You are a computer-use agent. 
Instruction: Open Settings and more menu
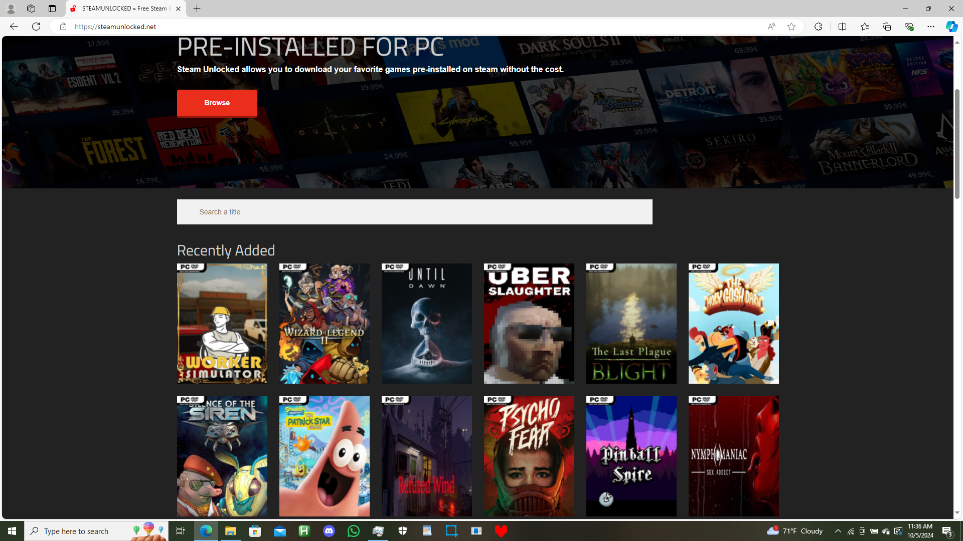pos(930,27)
